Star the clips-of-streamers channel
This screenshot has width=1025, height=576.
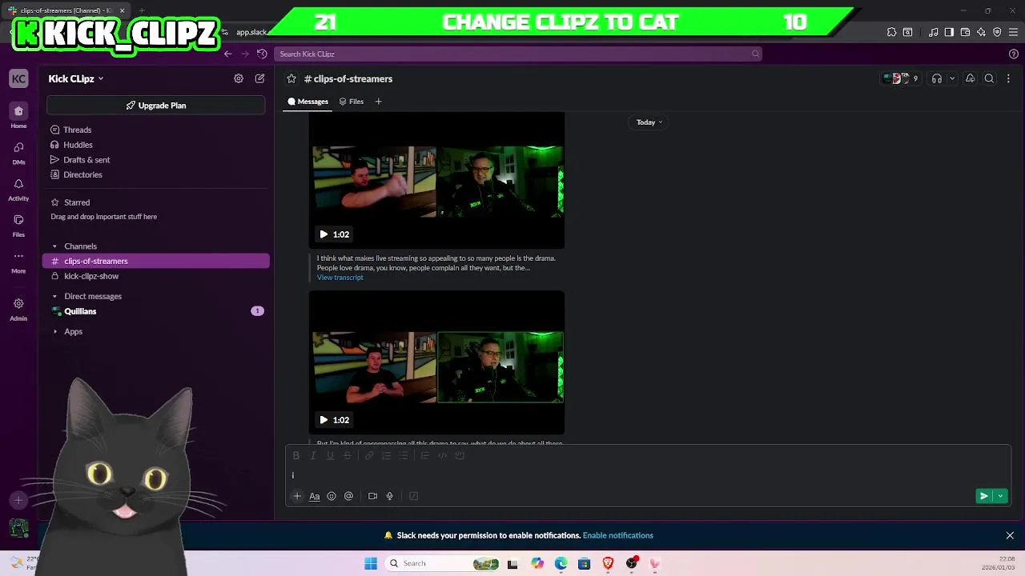[x=292, y=78]
